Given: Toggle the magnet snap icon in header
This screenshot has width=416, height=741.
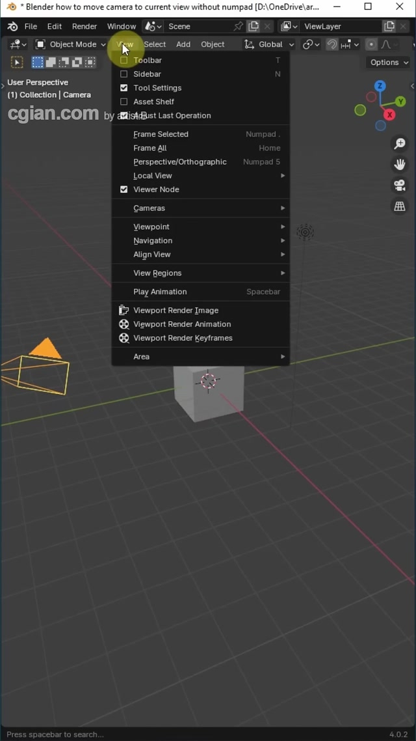Looking at the screenshot, I should [x=332, y=44].
